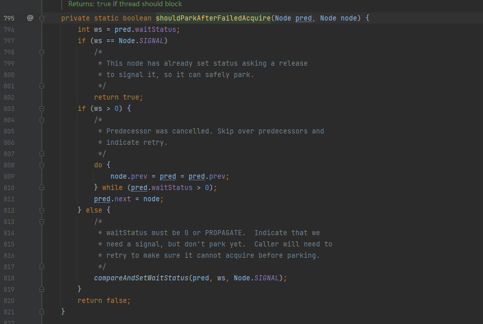Viewport: 483px width, 324px height.
Task: Click the underlined pred parameter in method signature
Action: pyautogui.click(x=303, y=18)
